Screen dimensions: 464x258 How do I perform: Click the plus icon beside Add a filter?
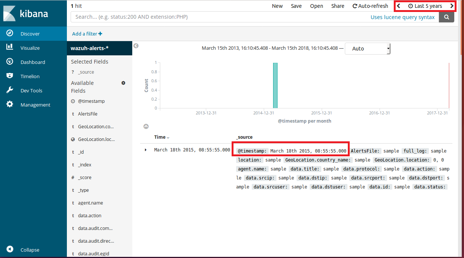100,34
